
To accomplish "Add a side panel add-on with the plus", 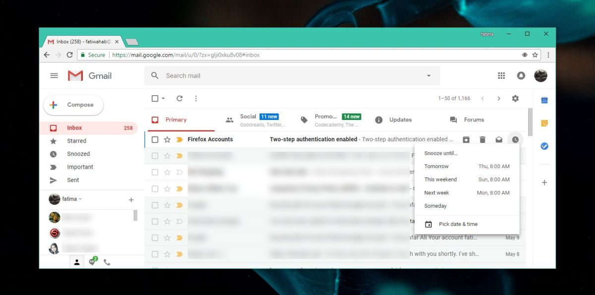I will coord(544,182).
